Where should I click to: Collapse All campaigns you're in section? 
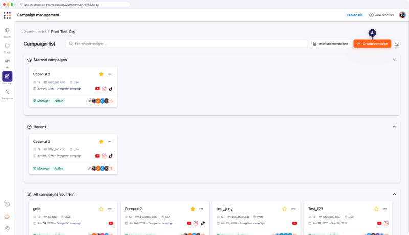[394, 194]
